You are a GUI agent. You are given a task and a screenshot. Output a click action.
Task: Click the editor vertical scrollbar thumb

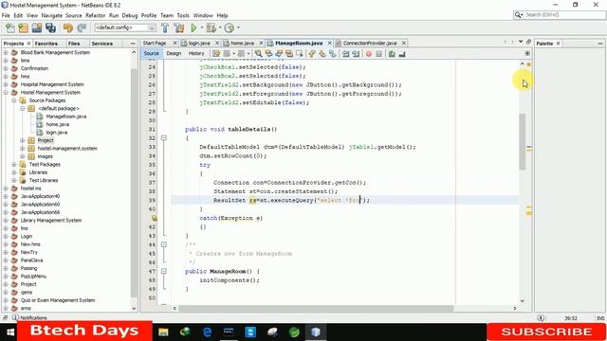coord(523,141)
